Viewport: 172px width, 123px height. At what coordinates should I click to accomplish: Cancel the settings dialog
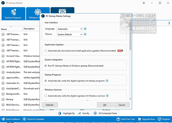122,105
